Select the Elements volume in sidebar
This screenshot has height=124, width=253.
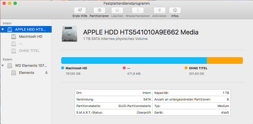[x=26, y=73]
